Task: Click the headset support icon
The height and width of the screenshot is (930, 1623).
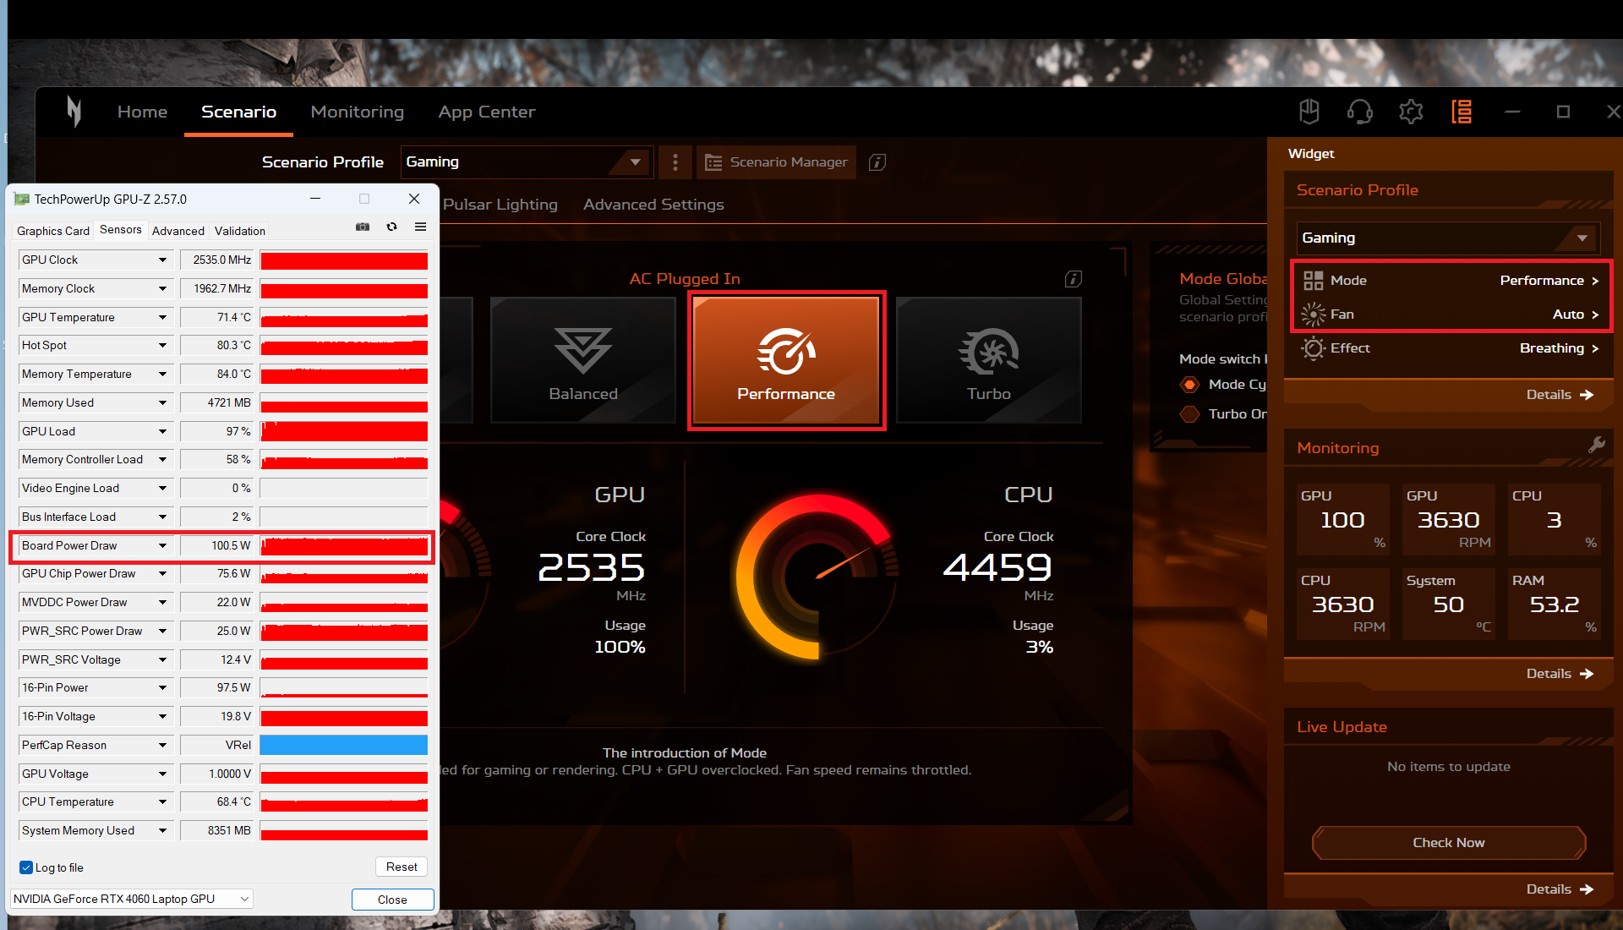Action: [x=1359, y=111]
